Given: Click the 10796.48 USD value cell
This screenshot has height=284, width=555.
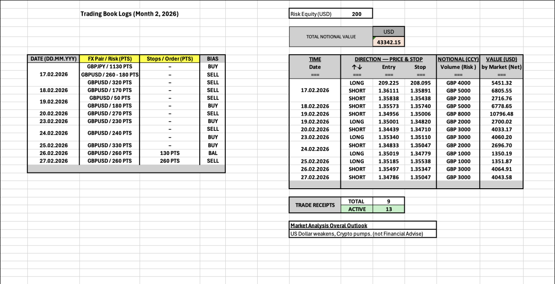Looking at the screenshot, I should point(501,114).
